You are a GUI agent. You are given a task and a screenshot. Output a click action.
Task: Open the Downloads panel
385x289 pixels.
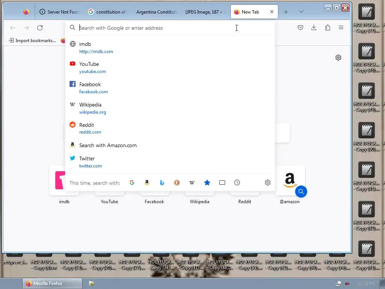[314, 27]
